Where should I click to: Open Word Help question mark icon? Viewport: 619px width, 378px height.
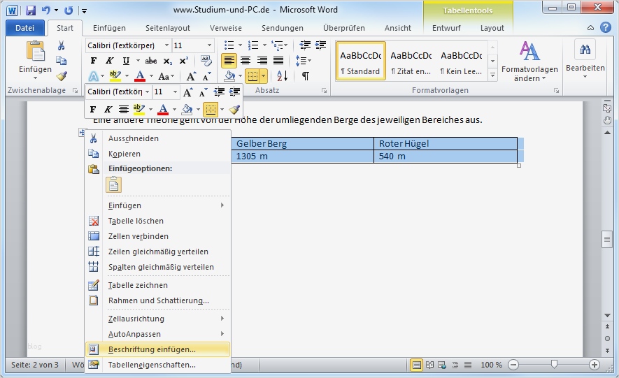(606, 27)
